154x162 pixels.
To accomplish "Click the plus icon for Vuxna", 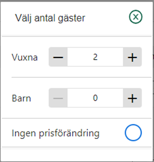I will coord(132,57).
